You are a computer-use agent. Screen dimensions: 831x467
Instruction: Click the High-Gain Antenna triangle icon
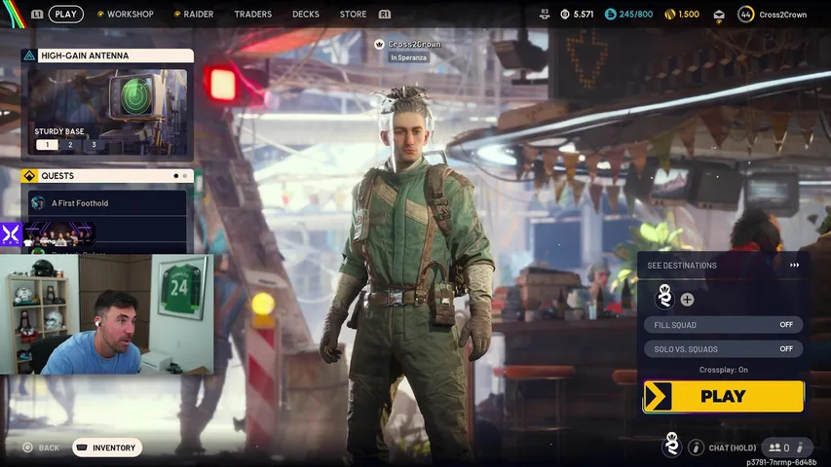point(29,55)
